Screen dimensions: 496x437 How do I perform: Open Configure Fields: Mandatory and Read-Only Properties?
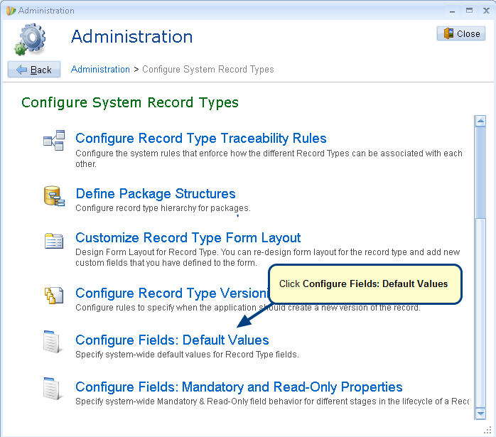click(239, 387)
